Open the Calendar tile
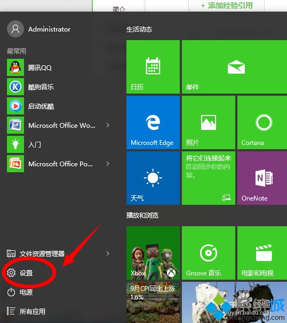This screenshot has height=323, width=287. [153, 67]
